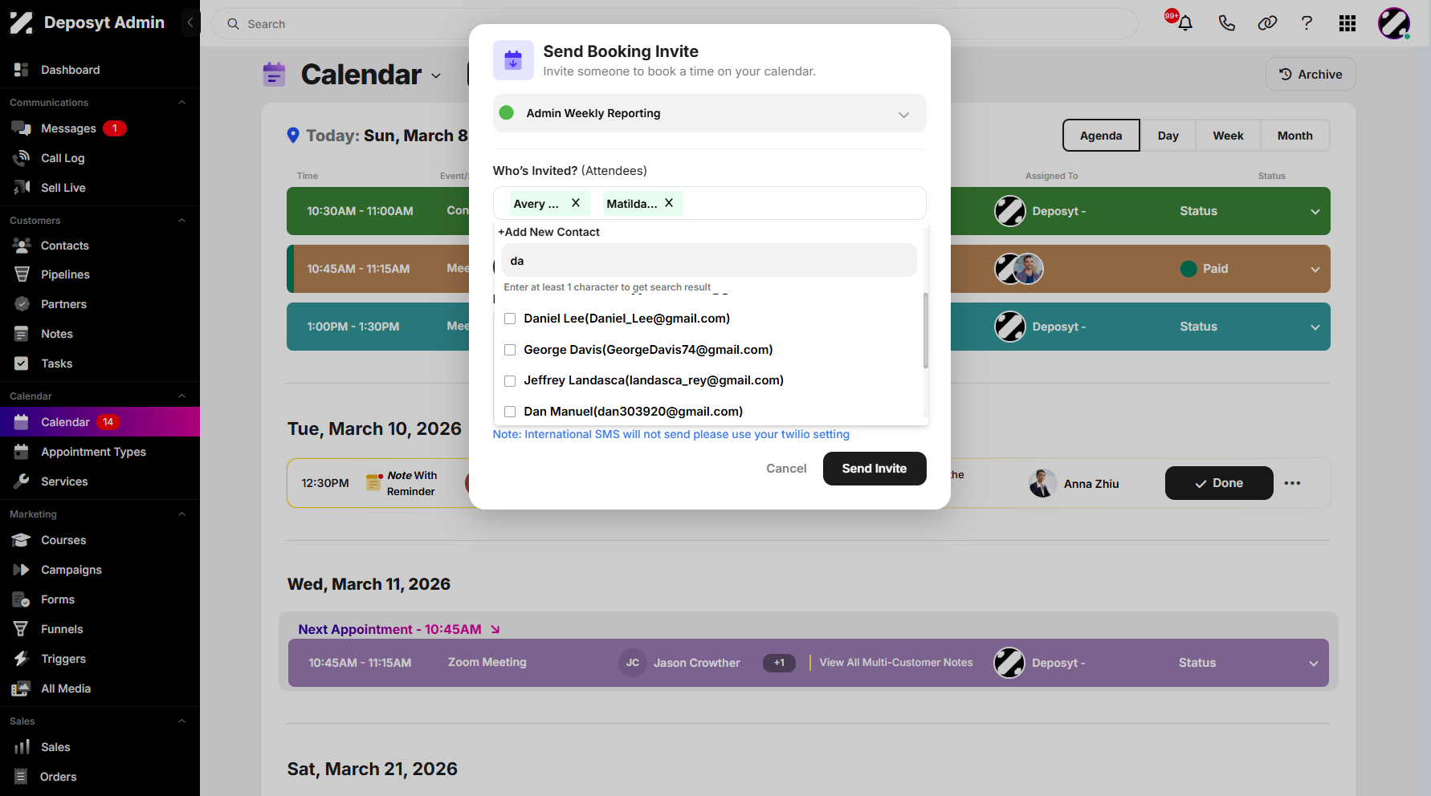Click the phone dialer icon in header
Image resolution: width=1431 pixels, height=796 pixels.
[x=1226, y=23]
